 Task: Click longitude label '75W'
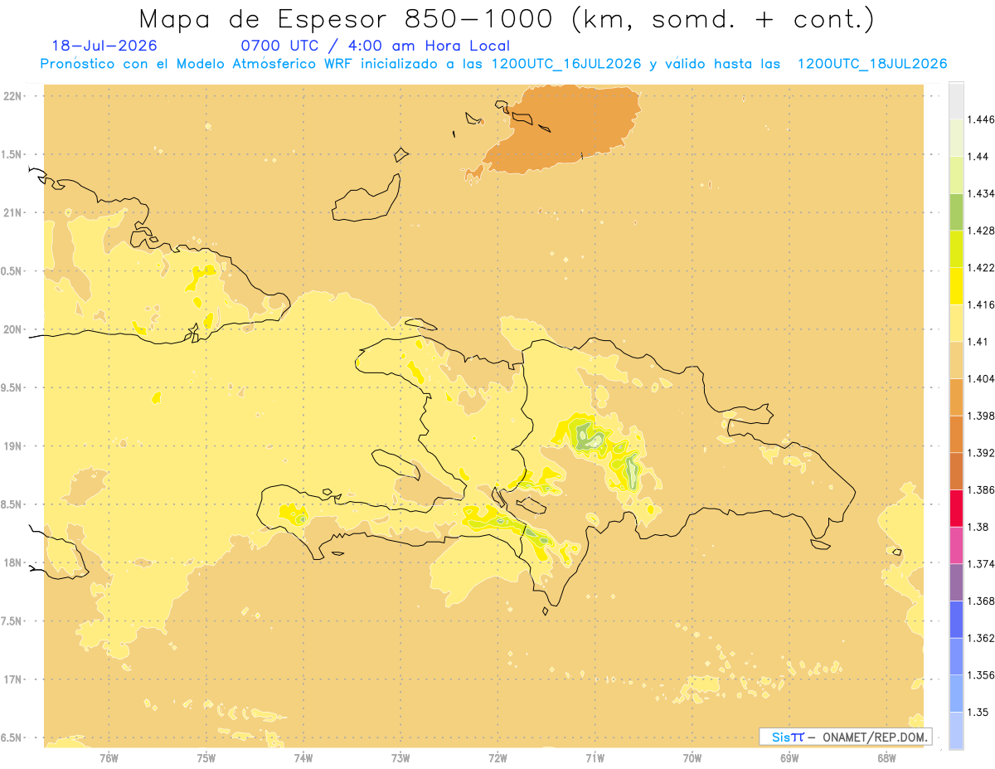(206, 758)
